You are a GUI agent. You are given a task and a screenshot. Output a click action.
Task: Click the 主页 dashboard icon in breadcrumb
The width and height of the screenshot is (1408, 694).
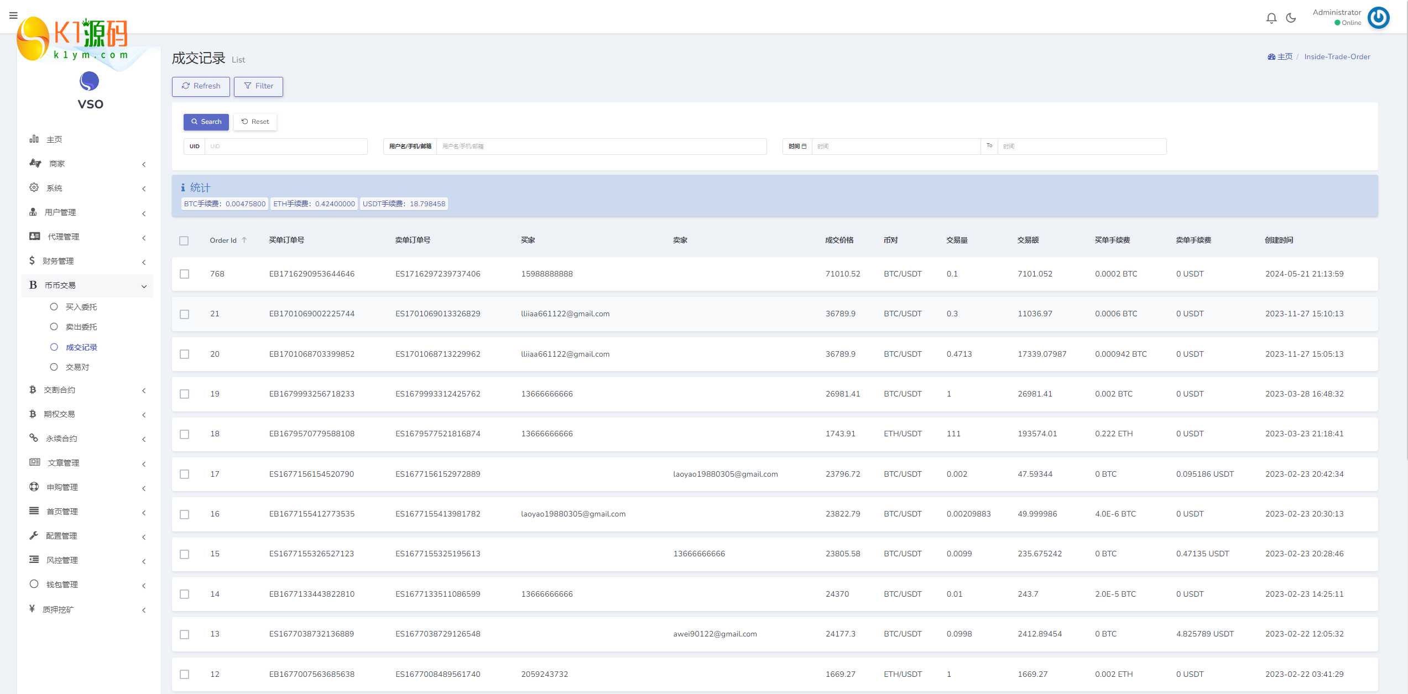1271,57
